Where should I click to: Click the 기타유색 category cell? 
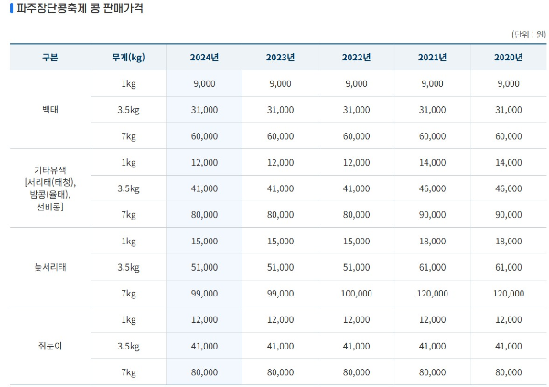[x=50, y=188]
